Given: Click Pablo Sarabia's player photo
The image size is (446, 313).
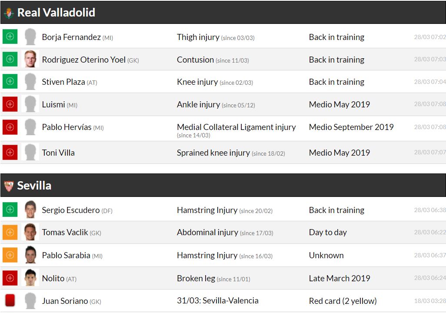Looking at the screenshot, I should [x=30, y=255].
